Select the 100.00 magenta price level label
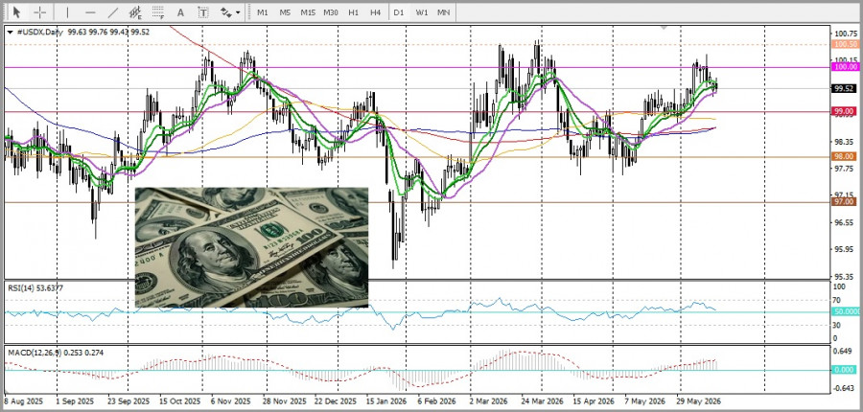The width and height of the screenshot is (863, 412). (845, 66)
